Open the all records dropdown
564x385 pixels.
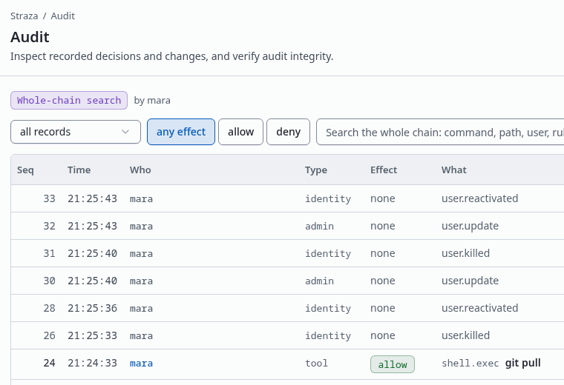(x=76, y=132)
